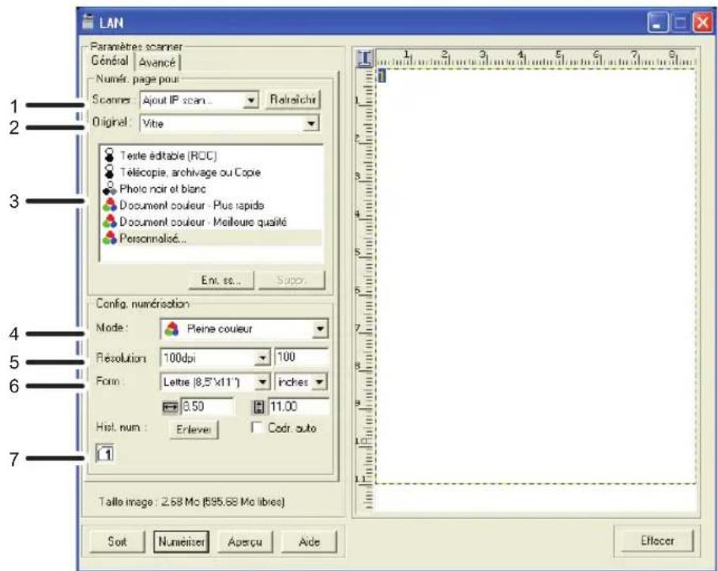Click the width arrow icon beside 8.50
The image size is (718, 571).
pos(171,407)
